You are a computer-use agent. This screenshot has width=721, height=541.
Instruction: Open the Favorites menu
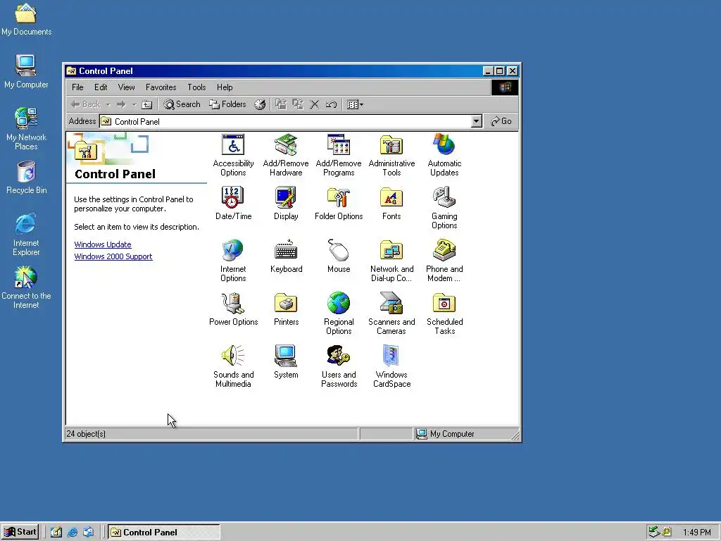click(x=161, y=87)
